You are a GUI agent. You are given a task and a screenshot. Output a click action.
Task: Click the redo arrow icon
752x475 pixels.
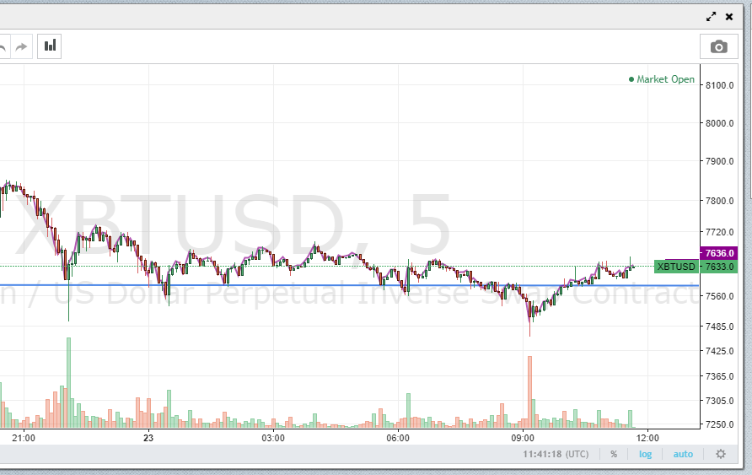pos(22,46)
